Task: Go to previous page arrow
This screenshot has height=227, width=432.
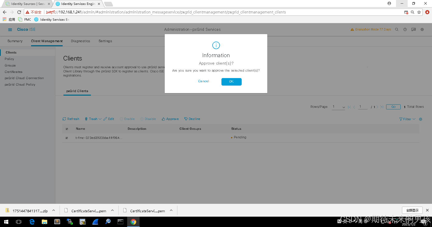Action: (x=354, y=107)
